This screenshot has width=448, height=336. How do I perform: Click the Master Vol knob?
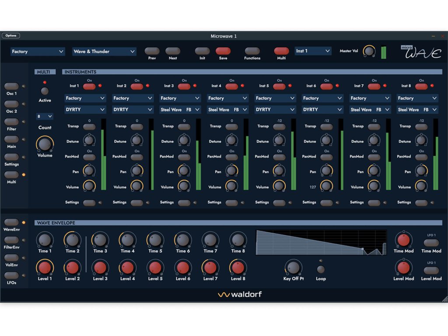[x=369, y=52]
